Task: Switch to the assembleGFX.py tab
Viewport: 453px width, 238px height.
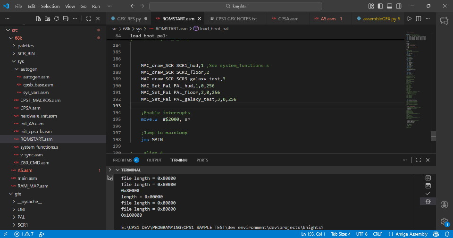Action: [x=378, y=18]
